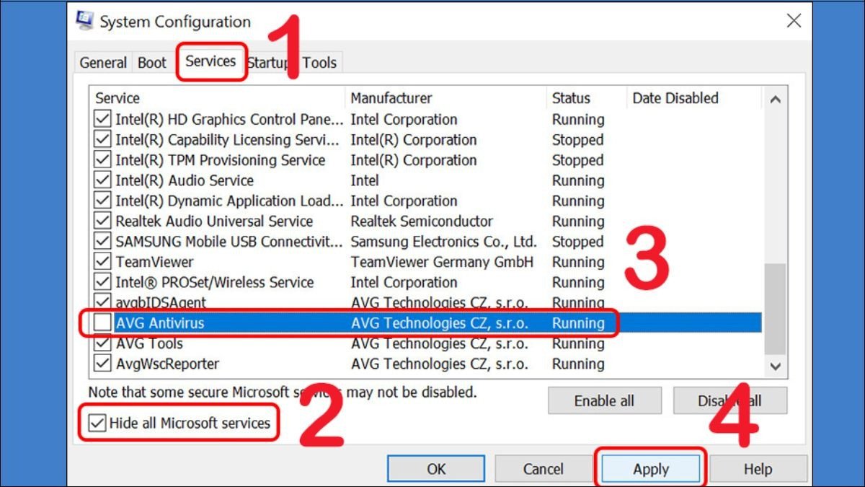865x487 pixels.
Task: Cancel the System Configuration dialog
Action: pyautogui.click(x=543, y=468)
